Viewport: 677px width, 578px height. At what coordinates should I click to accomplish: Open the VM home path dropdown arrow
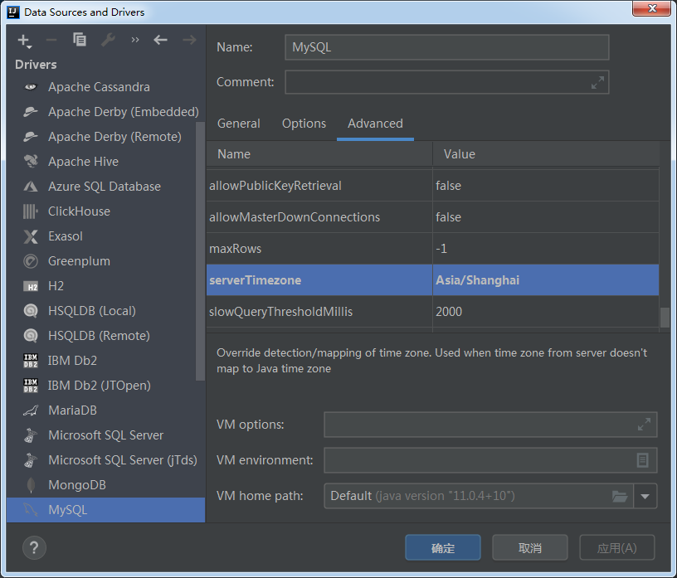pos(645,497)
